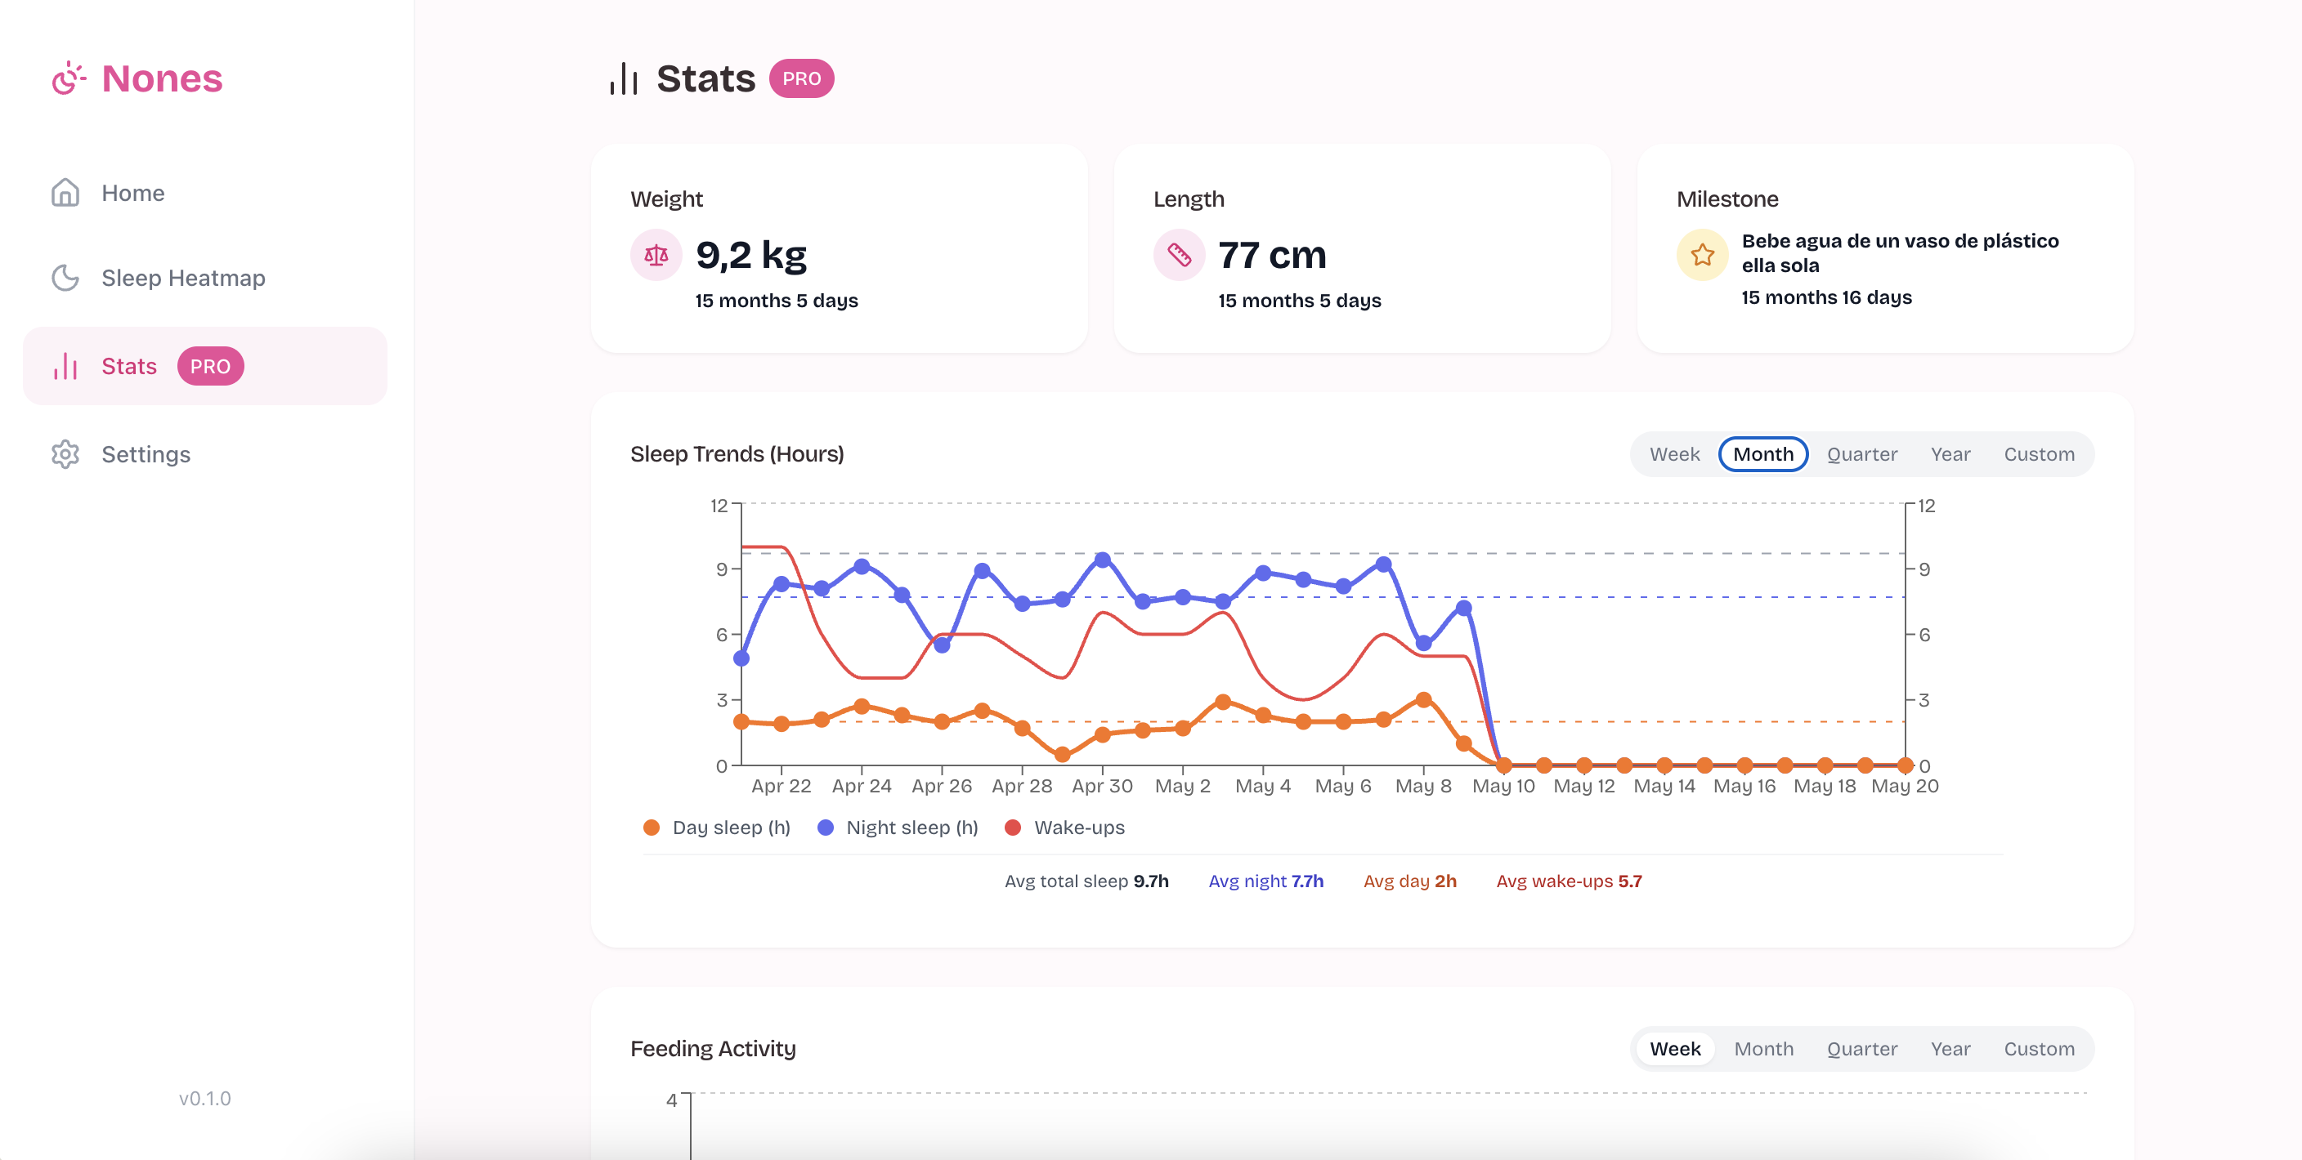The height and width of the screenshot is (1160, 2302).
Task: Click the Stats page header chart icon
Action: click(623, 78)
